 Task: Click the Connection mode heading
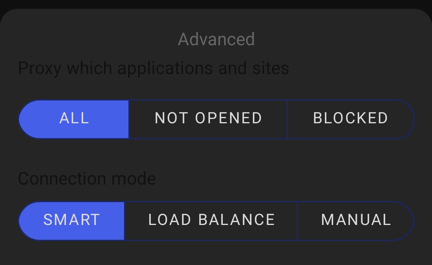click(x=87, y=179)
